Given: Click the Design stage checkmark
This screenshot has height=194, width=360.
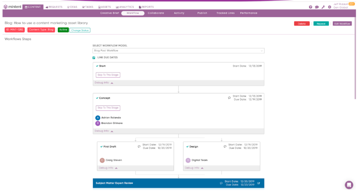Looking at the screenshot, I should (x=187, y=146).
